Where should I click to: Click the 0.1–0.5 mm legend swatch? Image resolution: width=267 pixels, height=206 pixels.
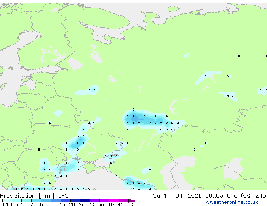(x=7, y=201)
